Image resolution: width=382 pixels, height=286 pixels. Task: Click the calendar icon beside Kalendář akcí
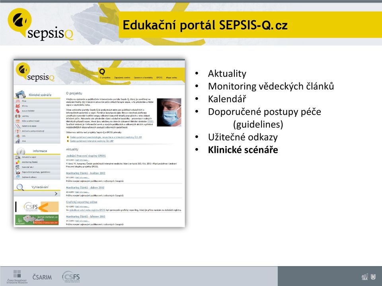coord(18,167)
